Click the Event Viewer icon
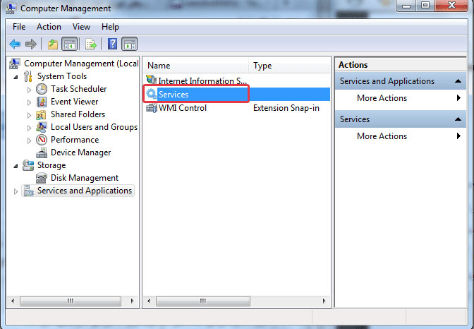The image size is (474, 329). coord(42,102)
